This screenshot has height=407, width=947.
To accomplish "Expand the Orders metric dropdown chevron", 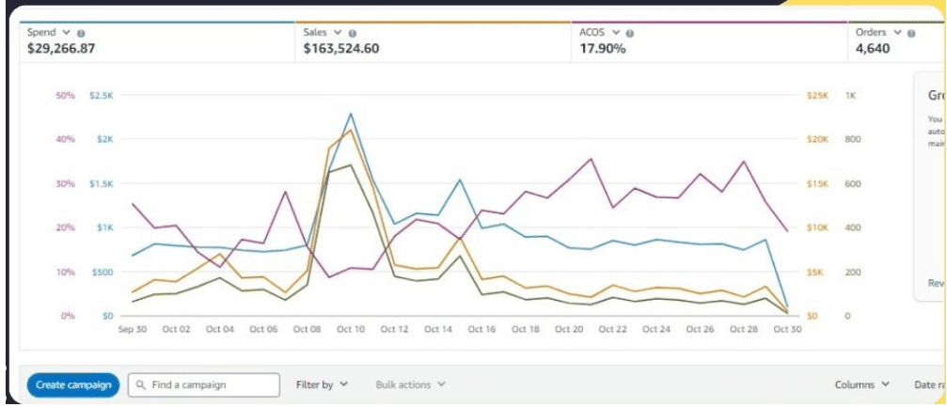I will (x=898, y=33).
